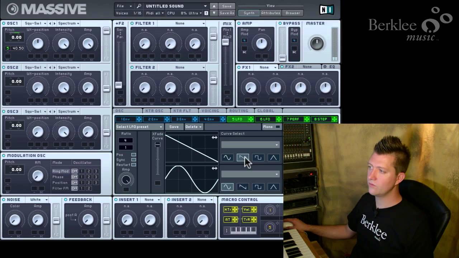
Task: Check the LFO Restart box
Action: tap(133, 165)
